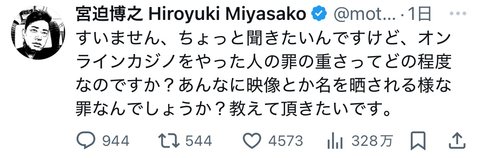Show the 944 replies count
The height and width of the screenshot is (158, 480).
[115, 141]
